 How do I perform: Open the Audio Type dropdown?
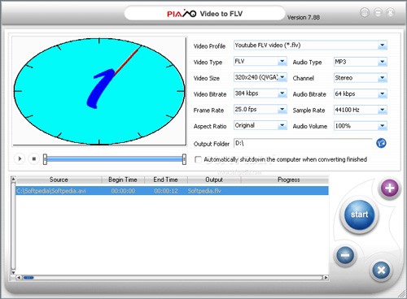coord(382,62)
